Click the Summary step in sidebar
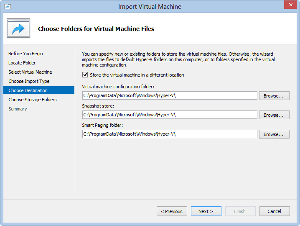This screenshot has height=226, width=300. pos(18,109)
